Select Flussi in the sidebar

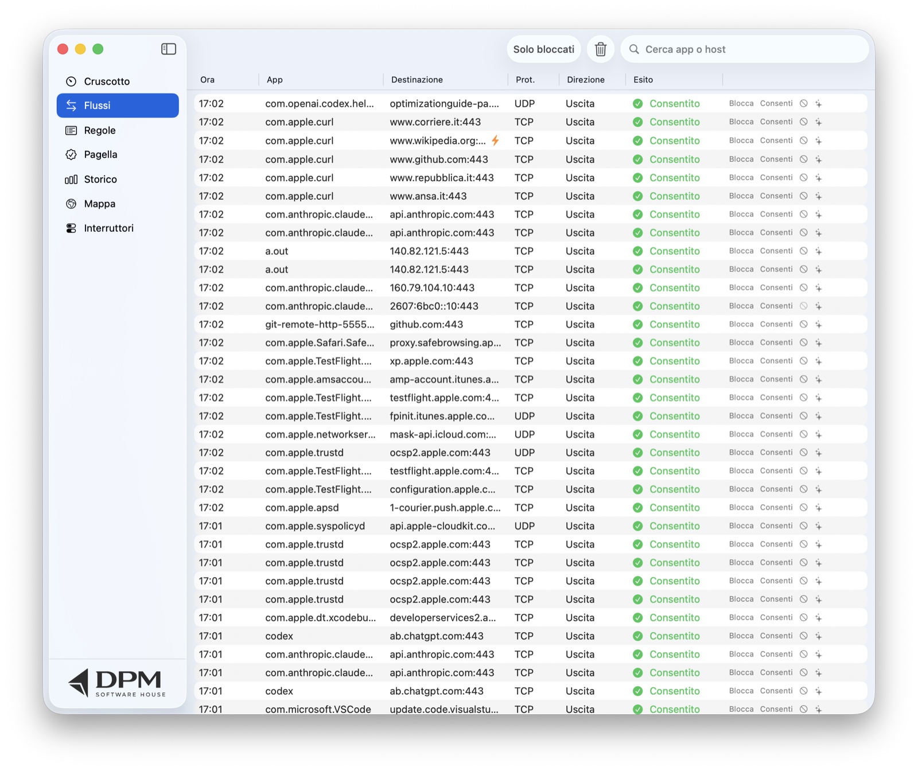118,106
